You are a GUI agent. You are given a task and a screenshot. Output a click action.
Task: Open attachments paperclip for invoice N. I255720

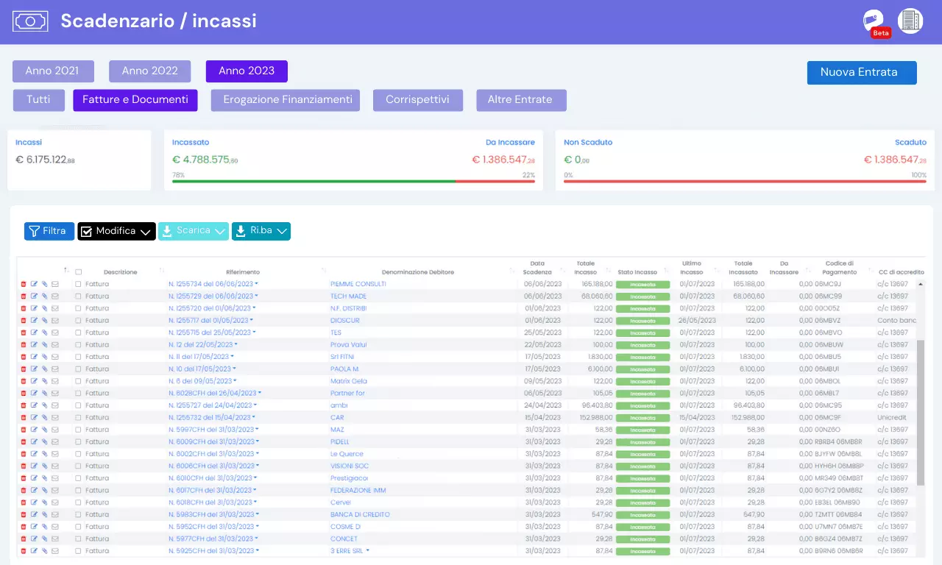(x=44, y=308)
